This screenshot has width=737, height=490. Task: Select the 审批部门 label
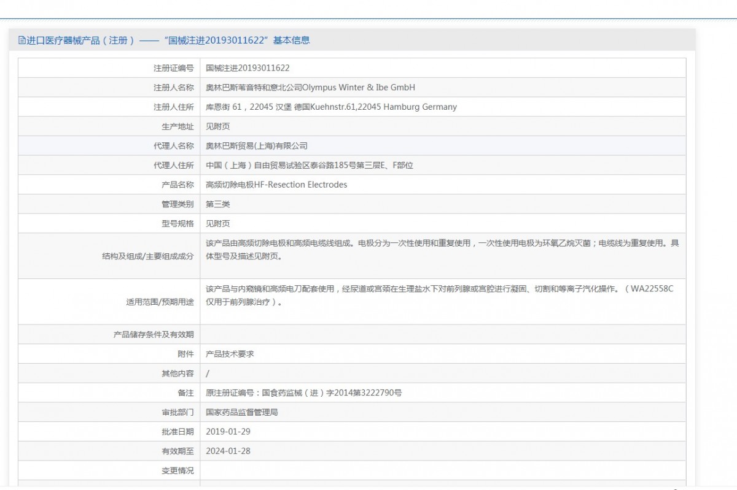point(178,412)
